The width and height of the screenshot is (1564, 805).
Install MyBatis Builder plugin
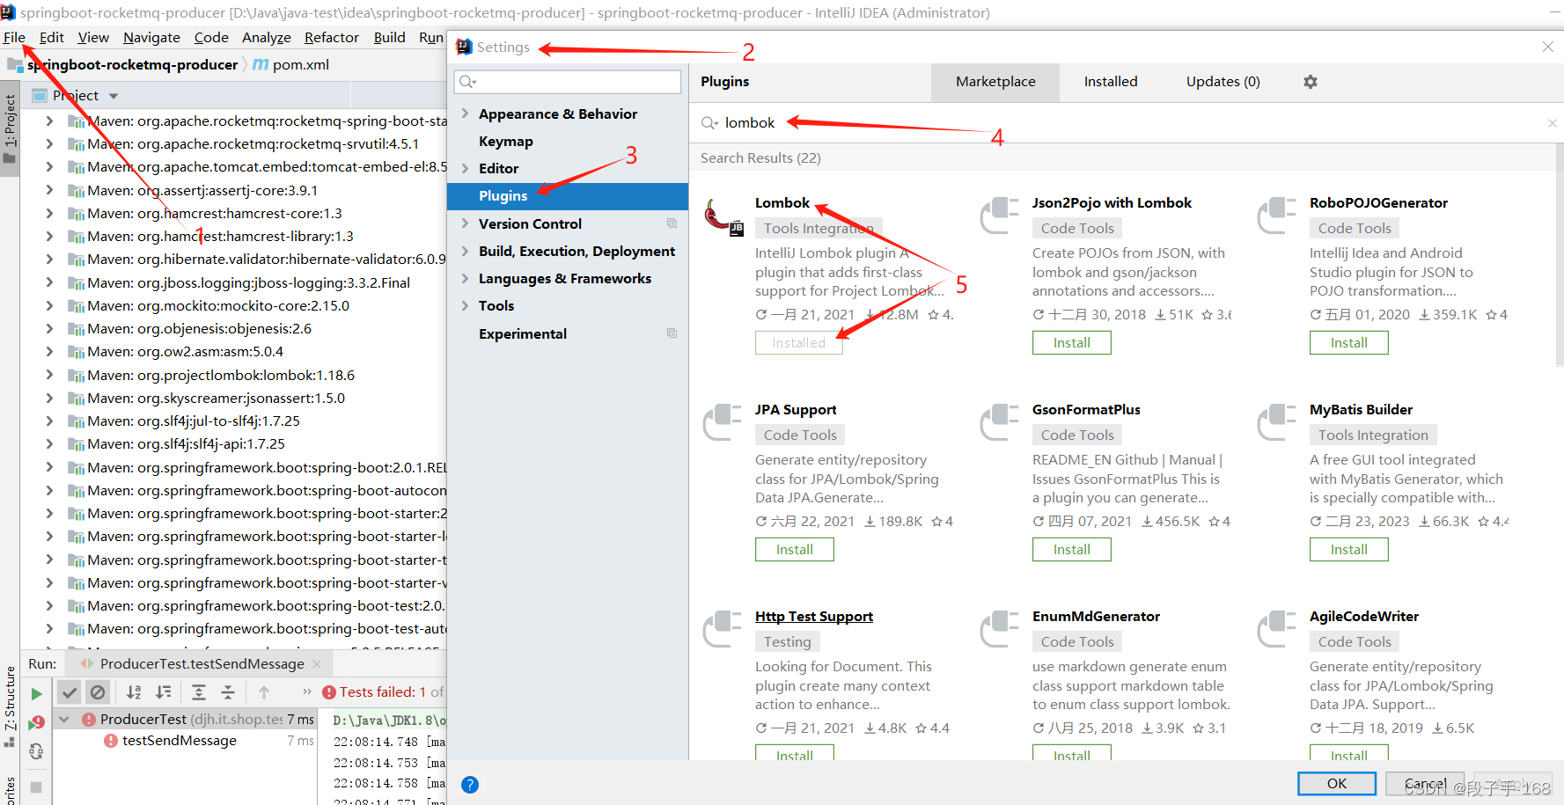pyautogui.click(x=1349, y=550)
